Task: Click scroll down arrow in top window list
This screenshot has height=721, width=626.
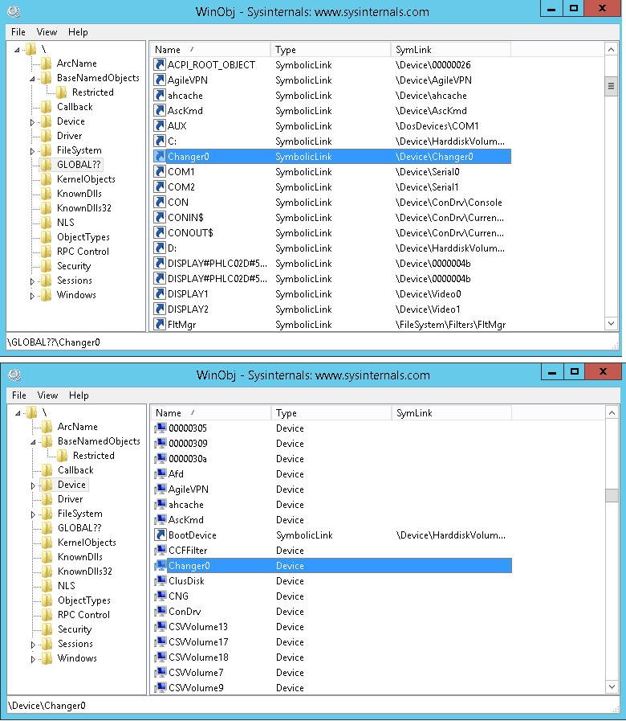Action: (611, 323)
